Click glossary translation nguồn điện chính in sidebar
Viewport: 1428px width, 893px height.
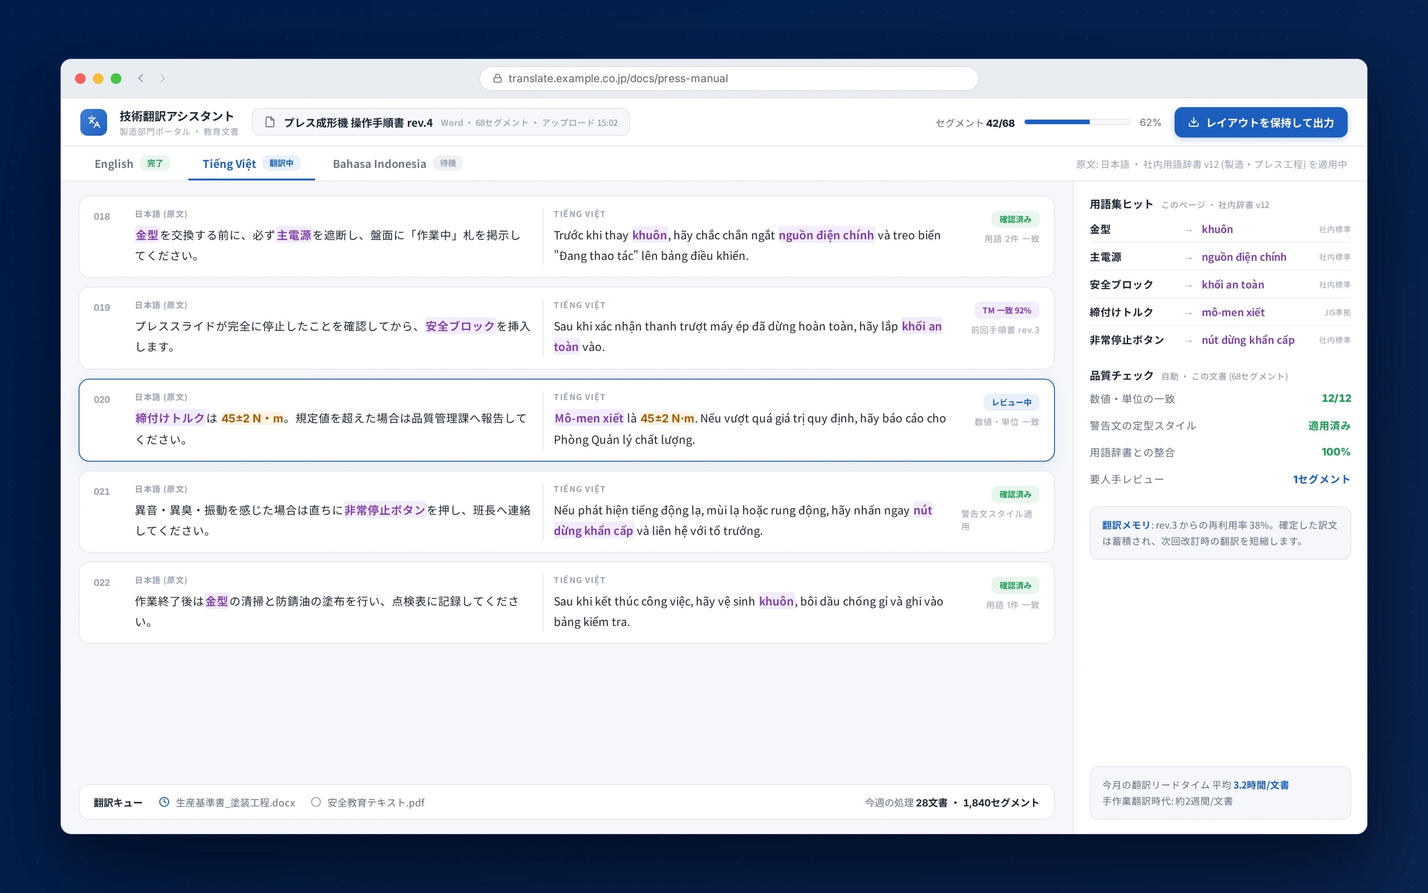pos(1244,257)
